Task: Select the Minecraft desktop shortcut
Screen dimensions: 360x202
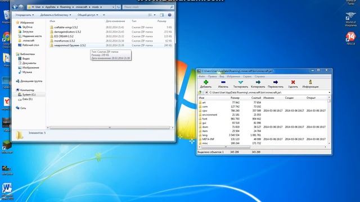Action: click(7, 147)
